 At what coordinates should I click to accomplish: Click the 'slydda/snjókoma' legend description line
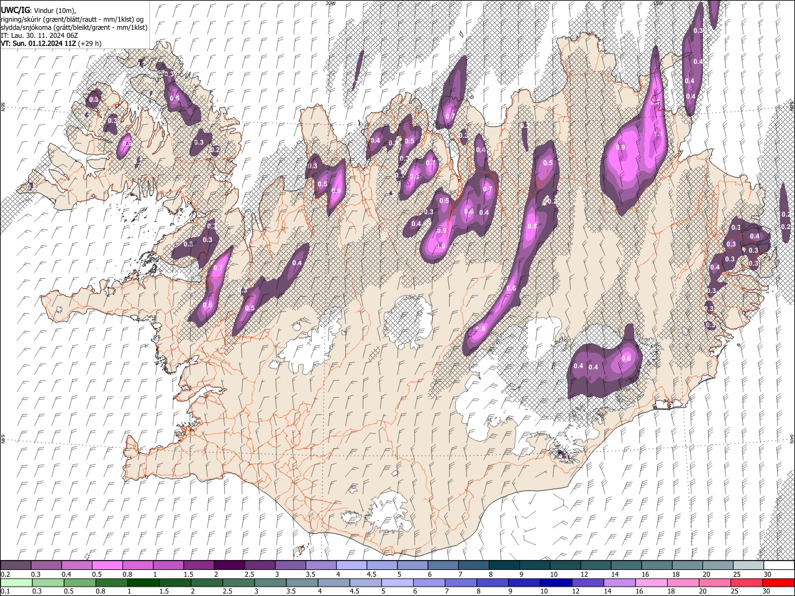(74, 27)
